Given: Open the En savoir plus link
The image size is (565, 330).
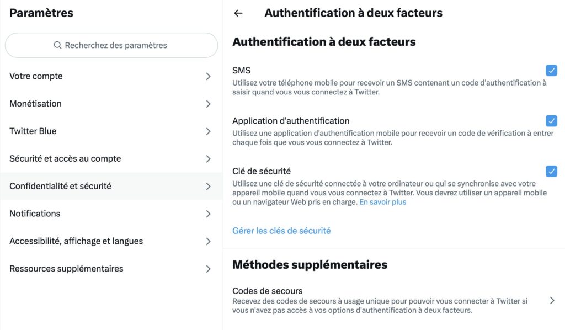Looking at the screenshot, I should pyautogui.click(x=383, y=201).
